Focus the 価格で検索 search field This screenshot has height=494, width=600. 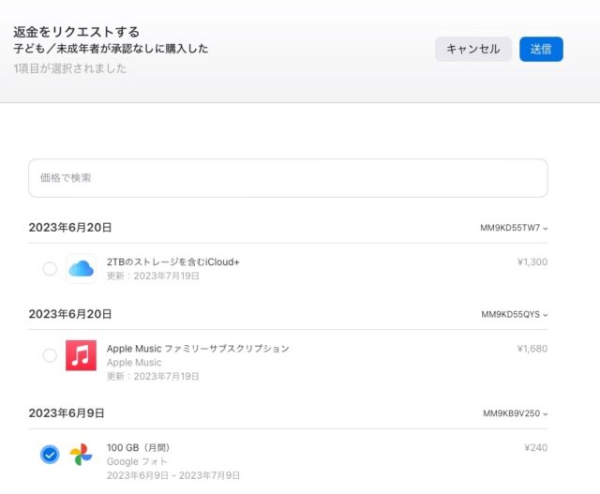click(x=288, y=178)
